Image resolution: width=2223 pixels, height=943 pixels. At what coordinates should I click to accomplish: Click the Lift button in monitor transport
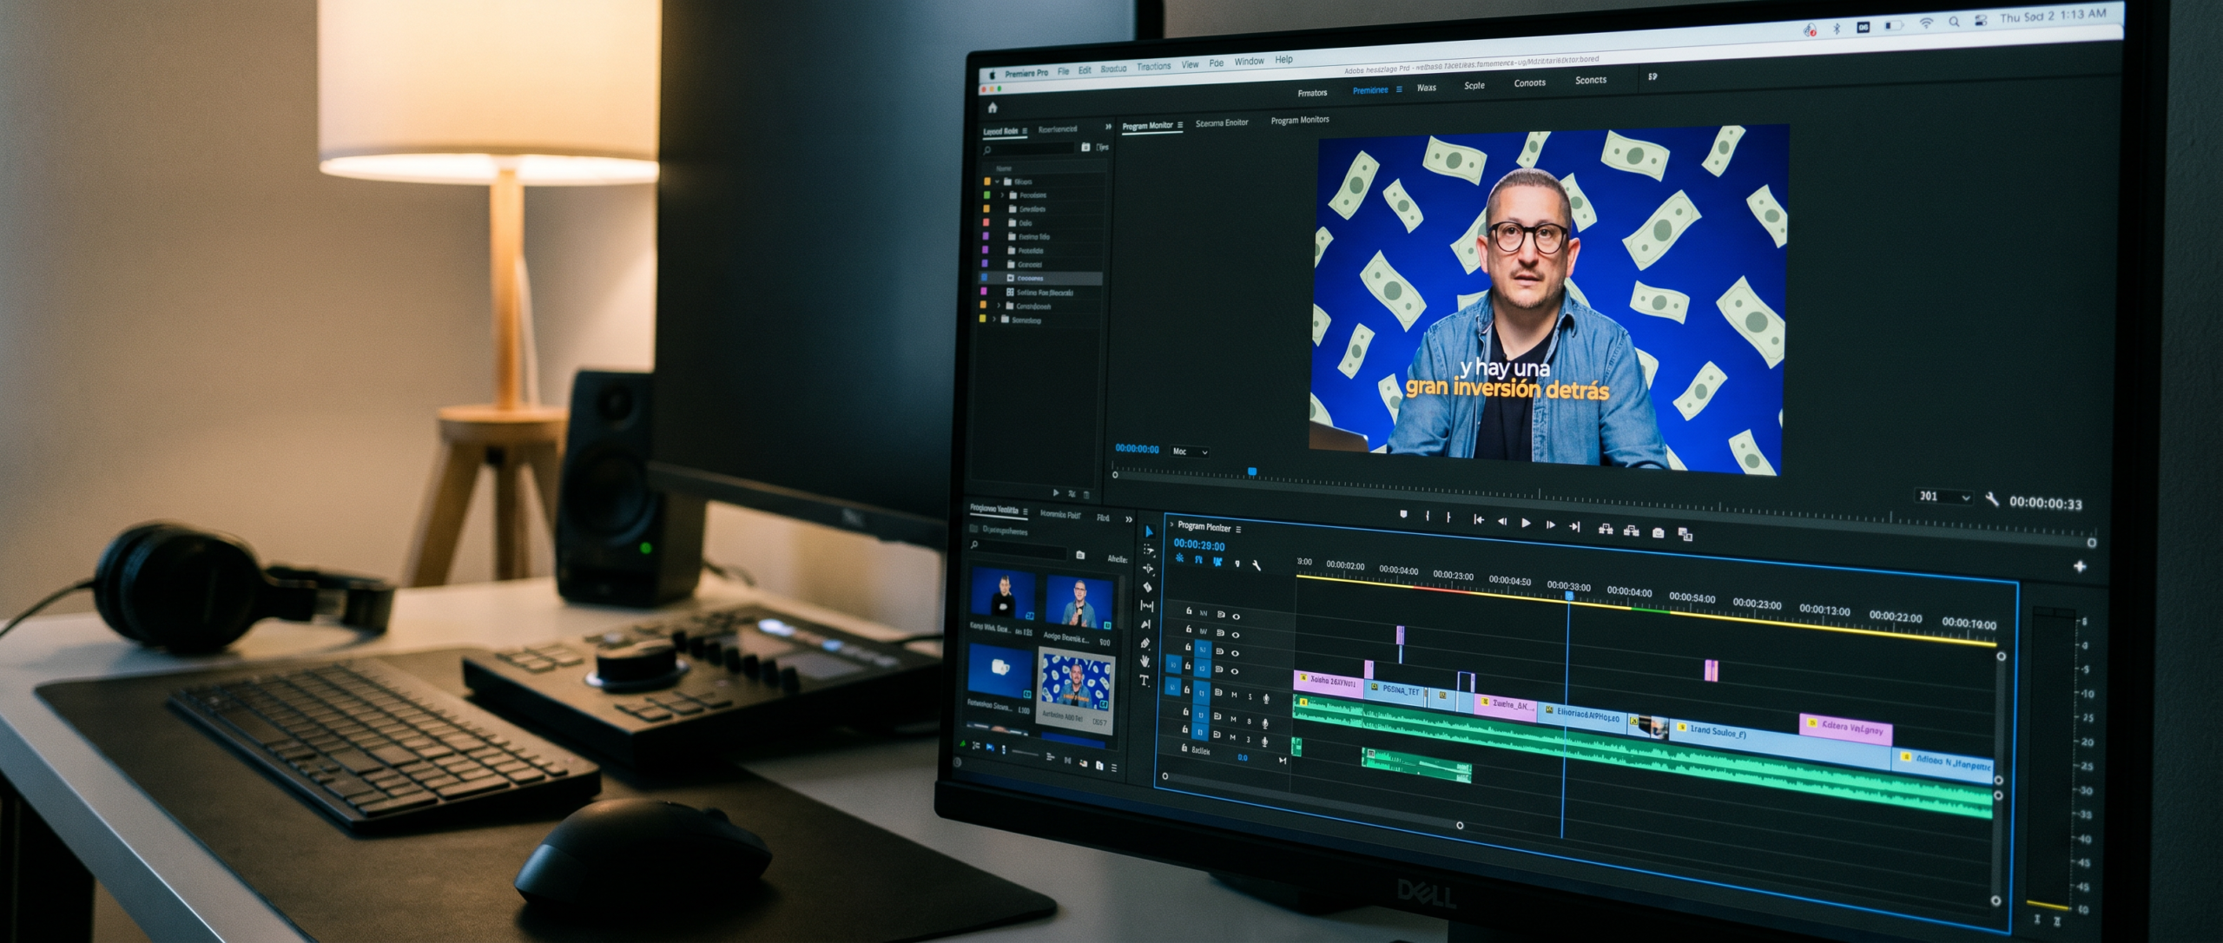pyautogui.click(x=1605, y=530)
